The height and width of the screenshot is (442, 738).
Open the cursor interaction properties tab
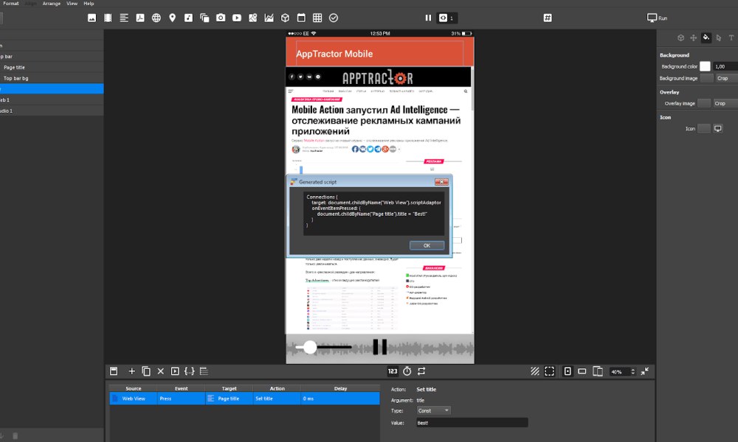tap(719, 38)
